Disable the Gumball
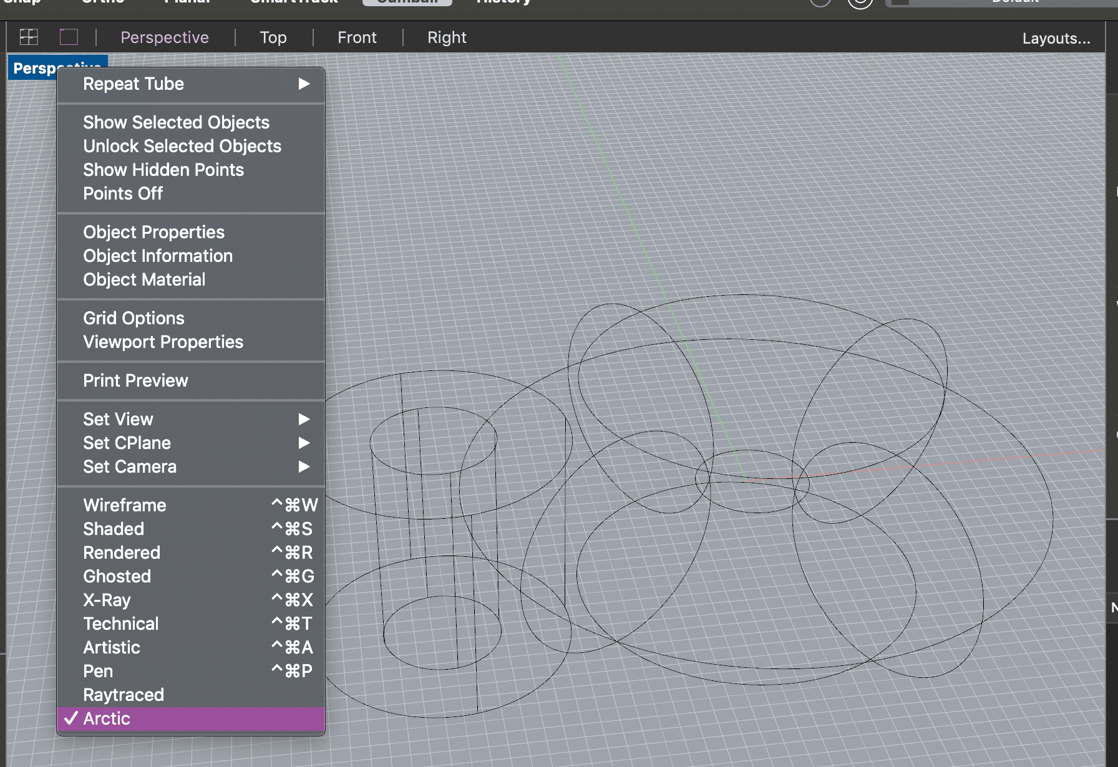Screen dimensions: 1118x767 [407, 2]
